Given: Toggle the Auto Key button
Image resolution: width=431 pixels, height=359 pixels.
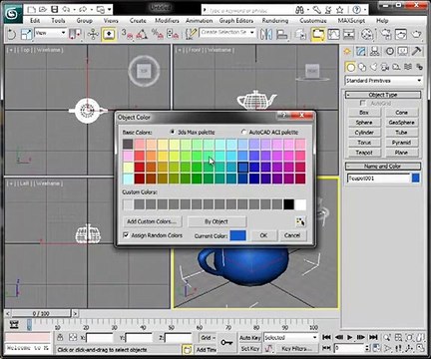Looking at the screenshot, I should coord(250,338).
